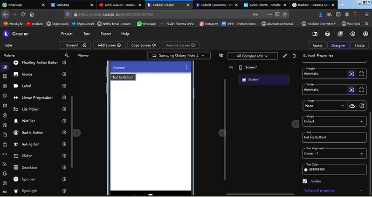Viewport: 372px width, 197px height.
Task: Open Firefox downloads arrow icon
Action: tap(321, 14)
